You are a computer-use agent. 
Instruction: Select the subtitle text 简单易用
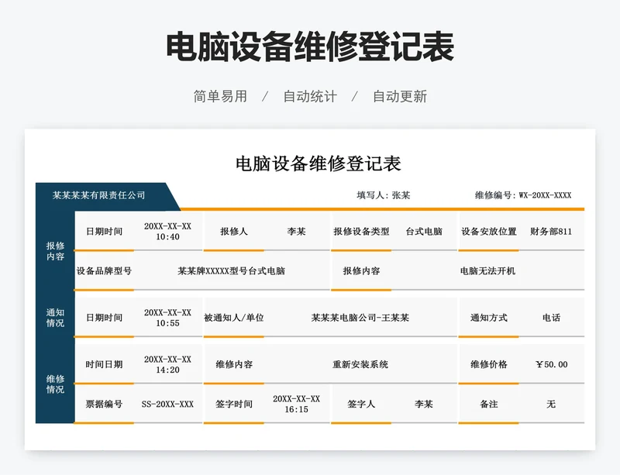[220, 96]
